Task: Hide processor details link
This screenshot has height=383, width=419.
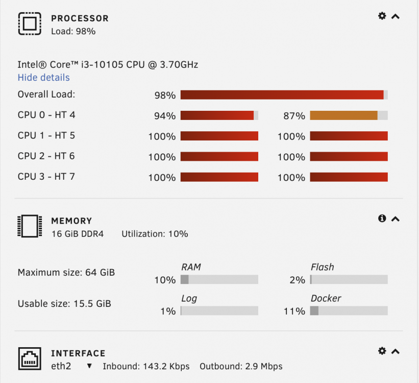Action: (43, 78)
